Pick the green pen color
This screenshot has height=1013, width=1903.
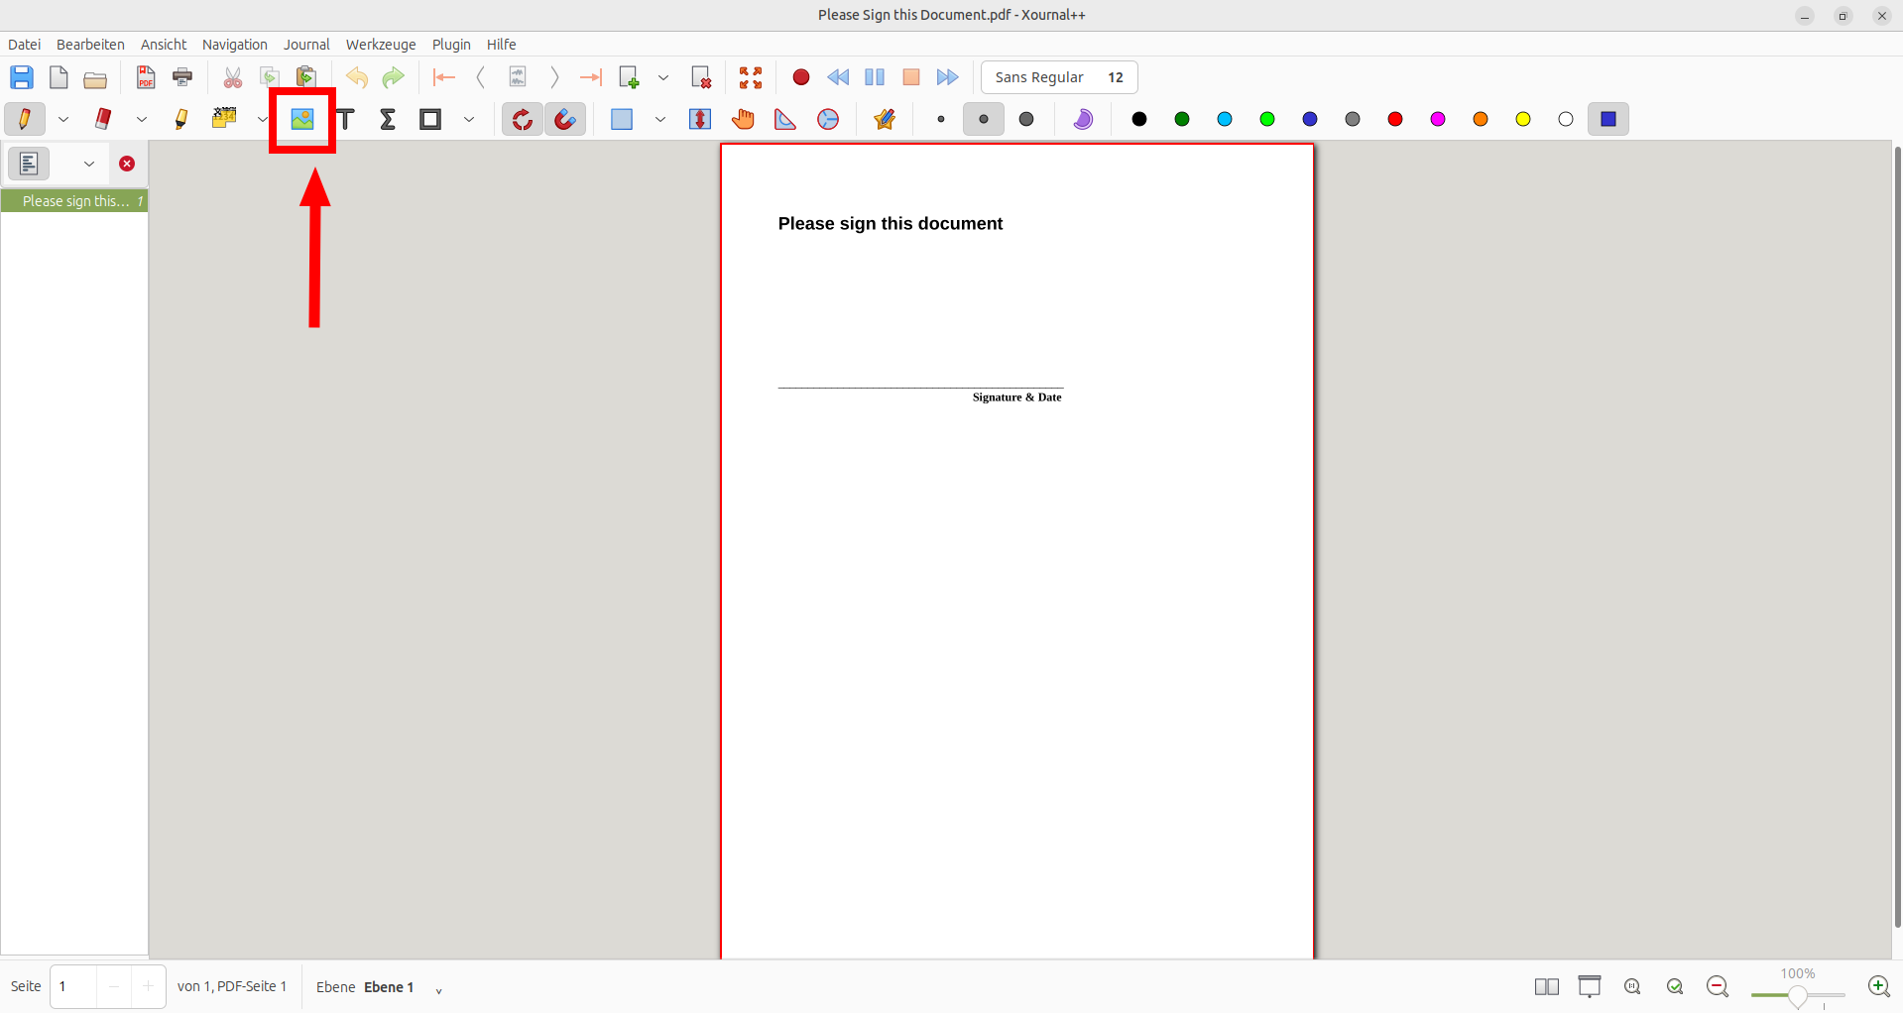pyautogui.click(x=1181, y=119)
